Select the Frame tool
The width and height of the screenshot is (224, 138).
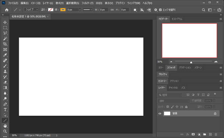tap(5, 50)
